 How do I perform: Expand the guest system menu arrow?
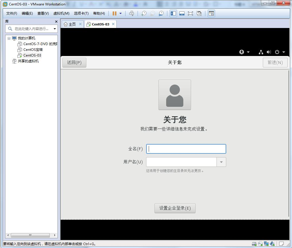tap(284, 52)
